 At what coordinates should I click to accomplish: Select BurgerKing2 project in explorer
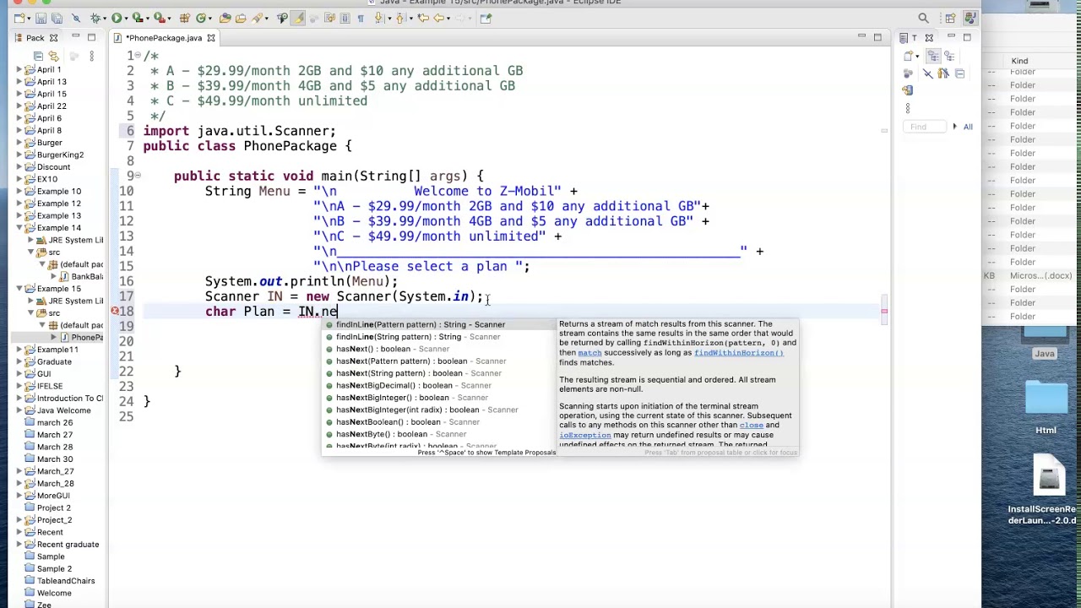(x=60, y=155)
